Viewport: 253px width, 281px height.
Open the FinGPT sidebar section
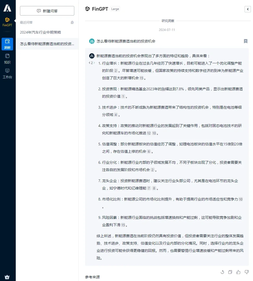7,22
